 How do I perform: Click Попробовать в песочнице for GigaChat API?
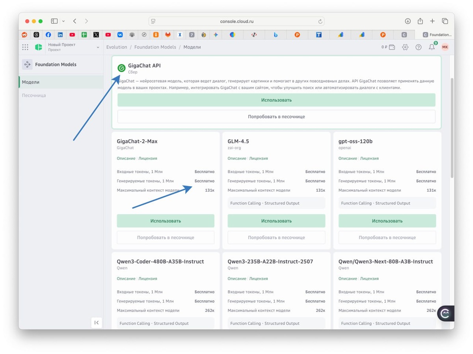click(276, 117)
